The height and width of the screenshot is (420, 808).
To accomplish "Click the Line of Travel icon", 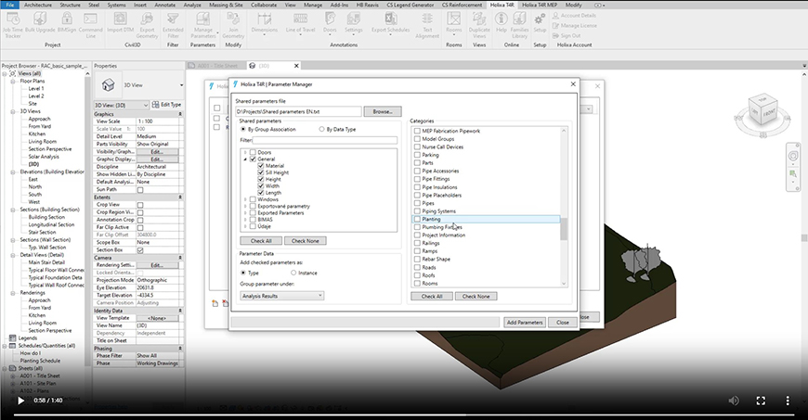I will [x=300, y=23].
